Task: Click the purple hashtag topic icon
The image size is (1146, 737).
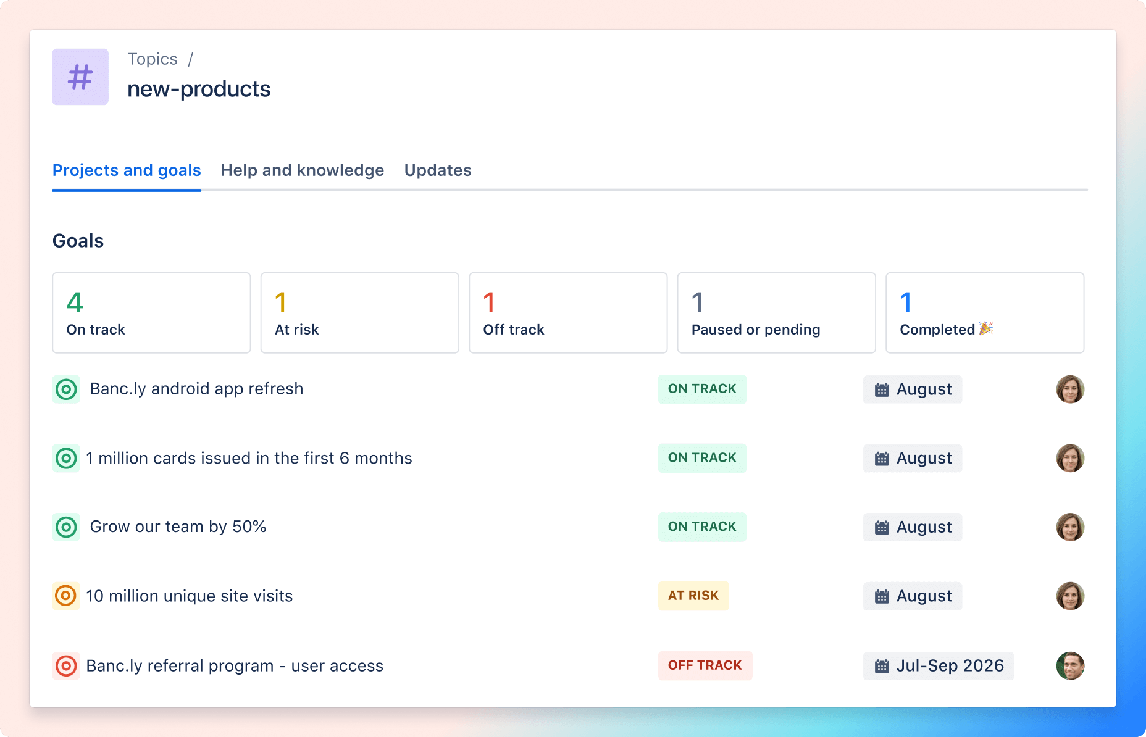Action: pyautogui.click(x=80, y=77)
